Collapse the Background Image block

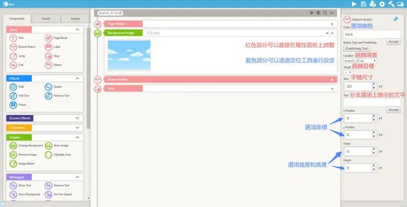pos(327,33)
